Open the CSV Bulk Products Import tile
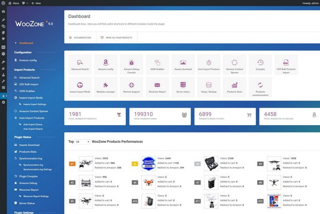The width and height of the screenshot is (320, 214). (286, 64)
